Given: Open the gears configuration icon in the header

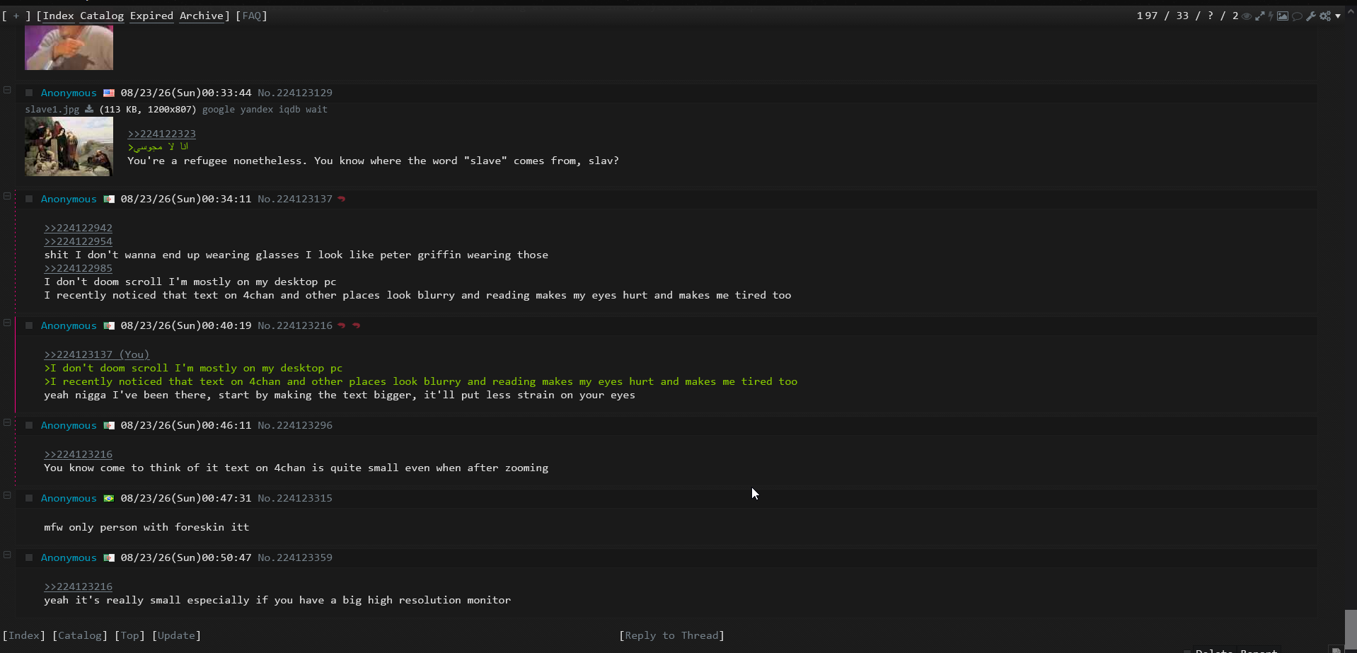Looking at the screenshot, I should [1325, 16].
